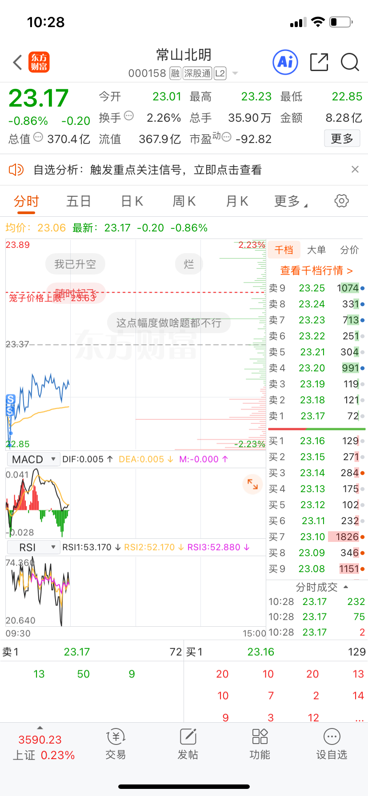This screenshot has height=796, width=368.
Task: Tap the back arrow
Action: coord(18,63)
